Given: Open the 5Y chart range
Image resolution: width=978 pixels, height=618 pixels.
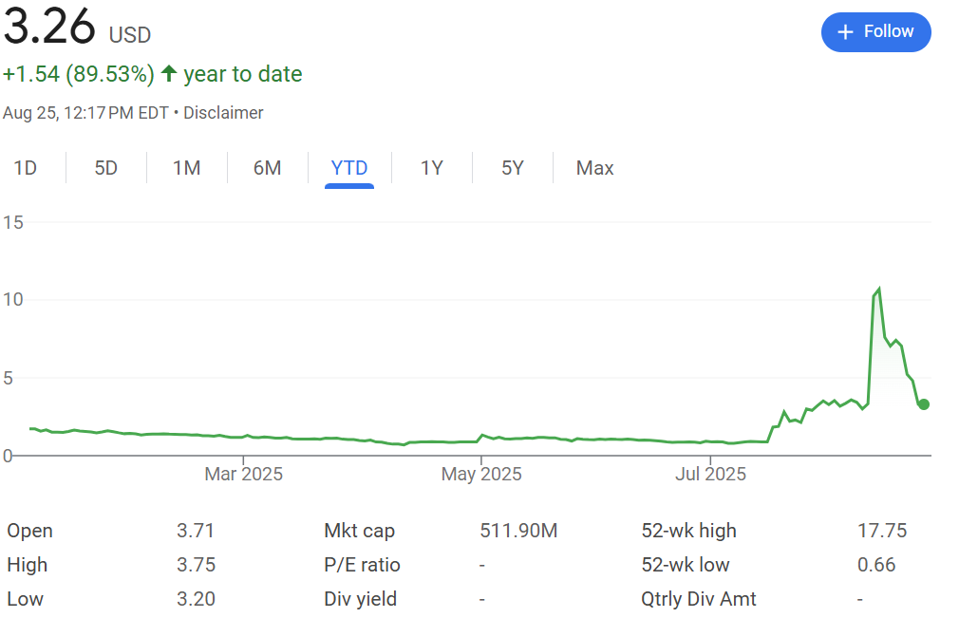Looking at the screenshot, I should pos(513,168).
